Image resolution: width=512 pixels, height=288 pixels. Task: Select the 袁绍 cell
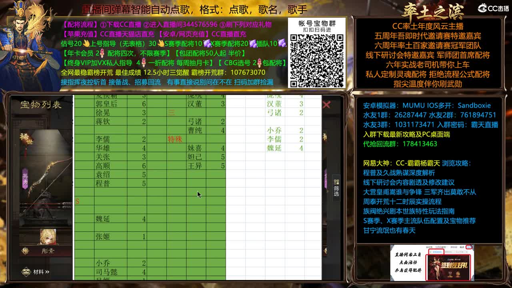click(110, 175)
